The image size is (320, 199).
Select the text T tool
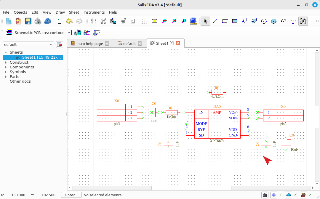pyautogui.click(x=293, y=21)
